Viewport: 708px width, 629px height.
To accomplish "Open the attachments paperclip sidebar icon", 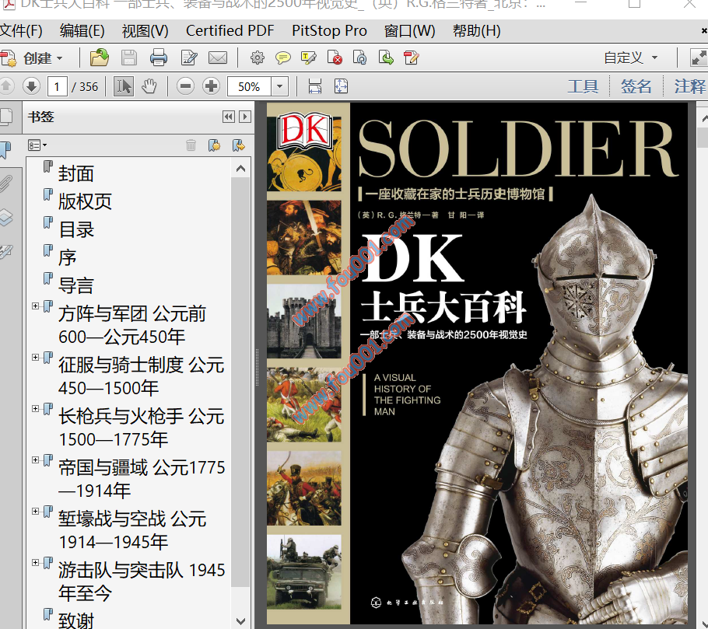I will pos(6,184).
